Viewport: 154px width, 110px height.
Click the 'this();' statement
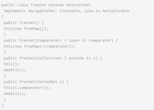tap(11, 64)
